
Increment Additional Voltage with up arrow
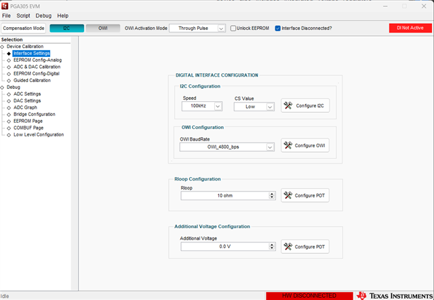(272, 245)
